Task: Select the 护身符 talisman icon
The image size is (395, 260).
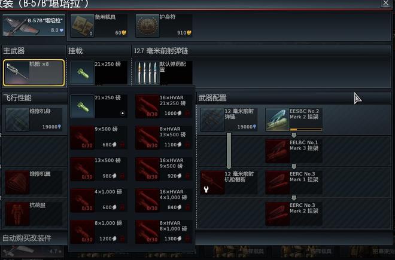Action: tap(147, 26)
